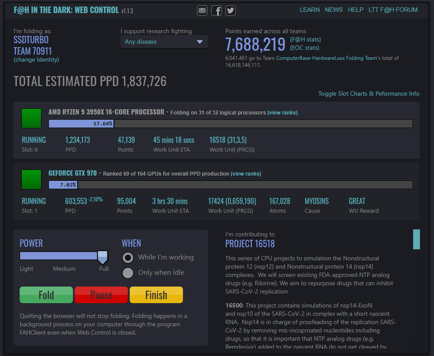Toggle Slot Charts & Peformance Info

(x=369, y=93)
